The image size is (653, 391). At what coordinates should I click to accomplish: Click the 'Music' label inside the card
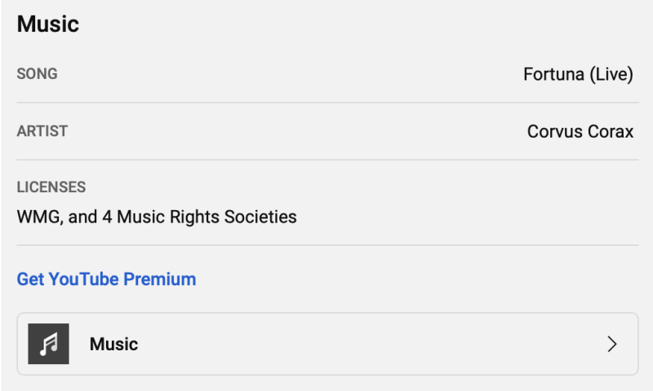[113, 344]
